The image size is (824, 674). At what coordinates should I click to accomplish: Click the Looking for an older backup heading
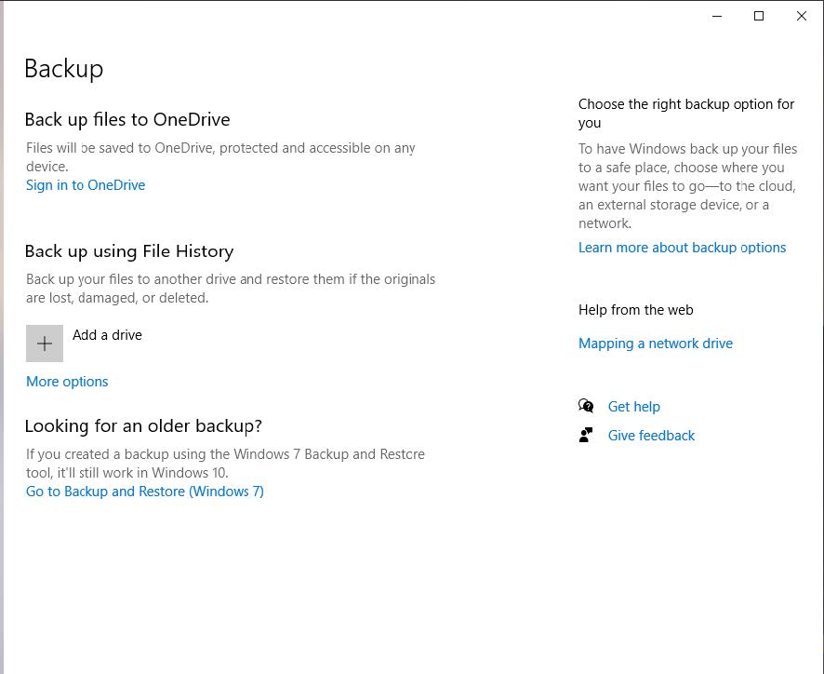click(143, 426)
